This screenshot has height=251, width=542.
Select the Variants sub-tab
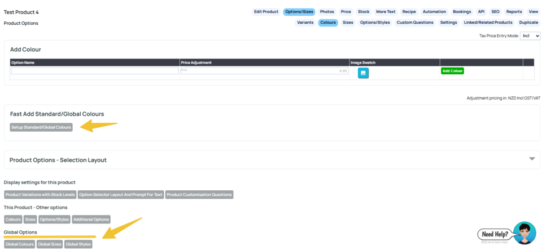(x=305, y=23)
